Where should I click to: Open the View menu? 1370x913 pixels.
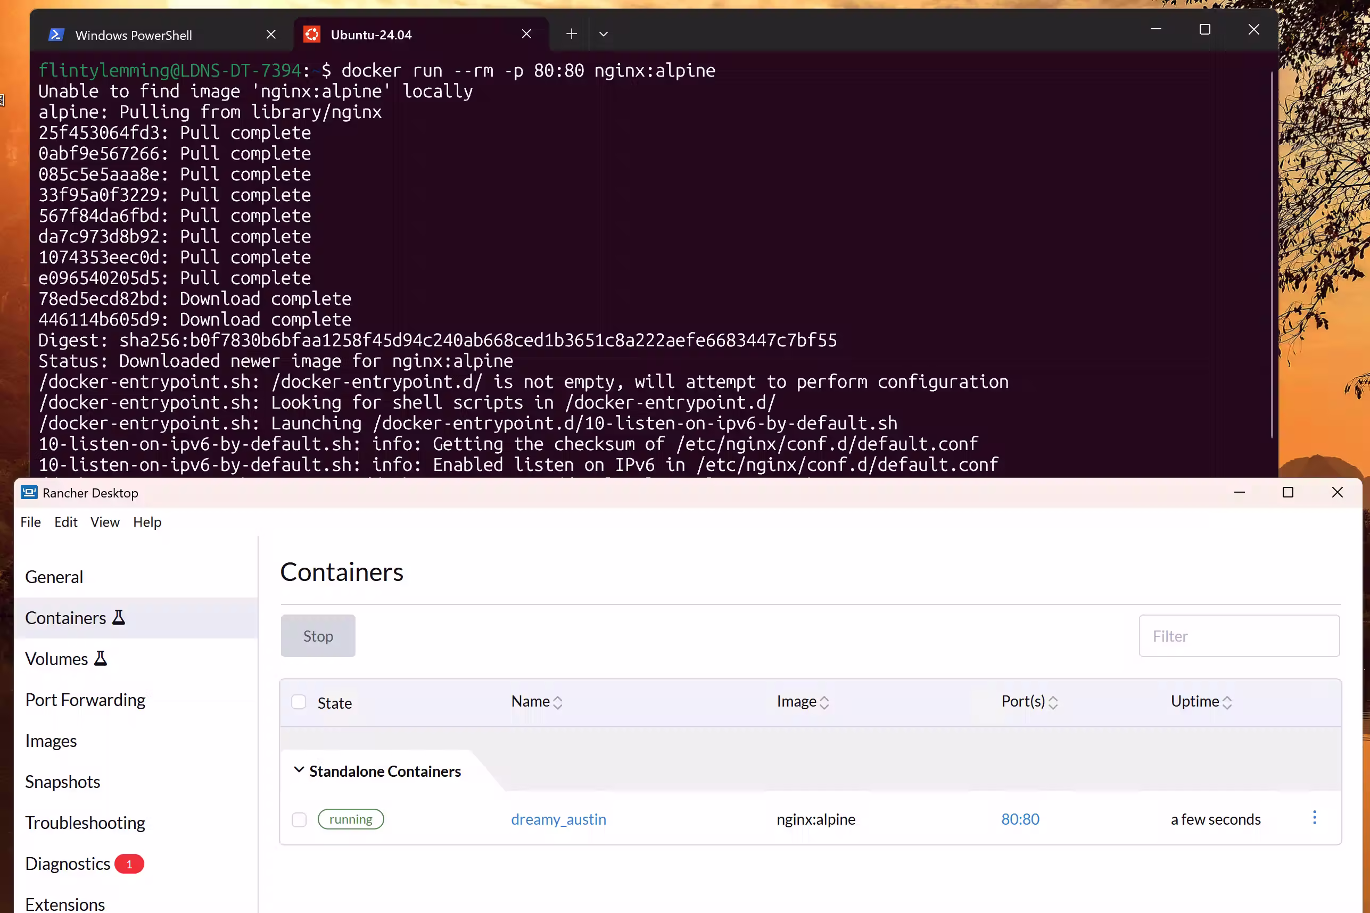105,522
